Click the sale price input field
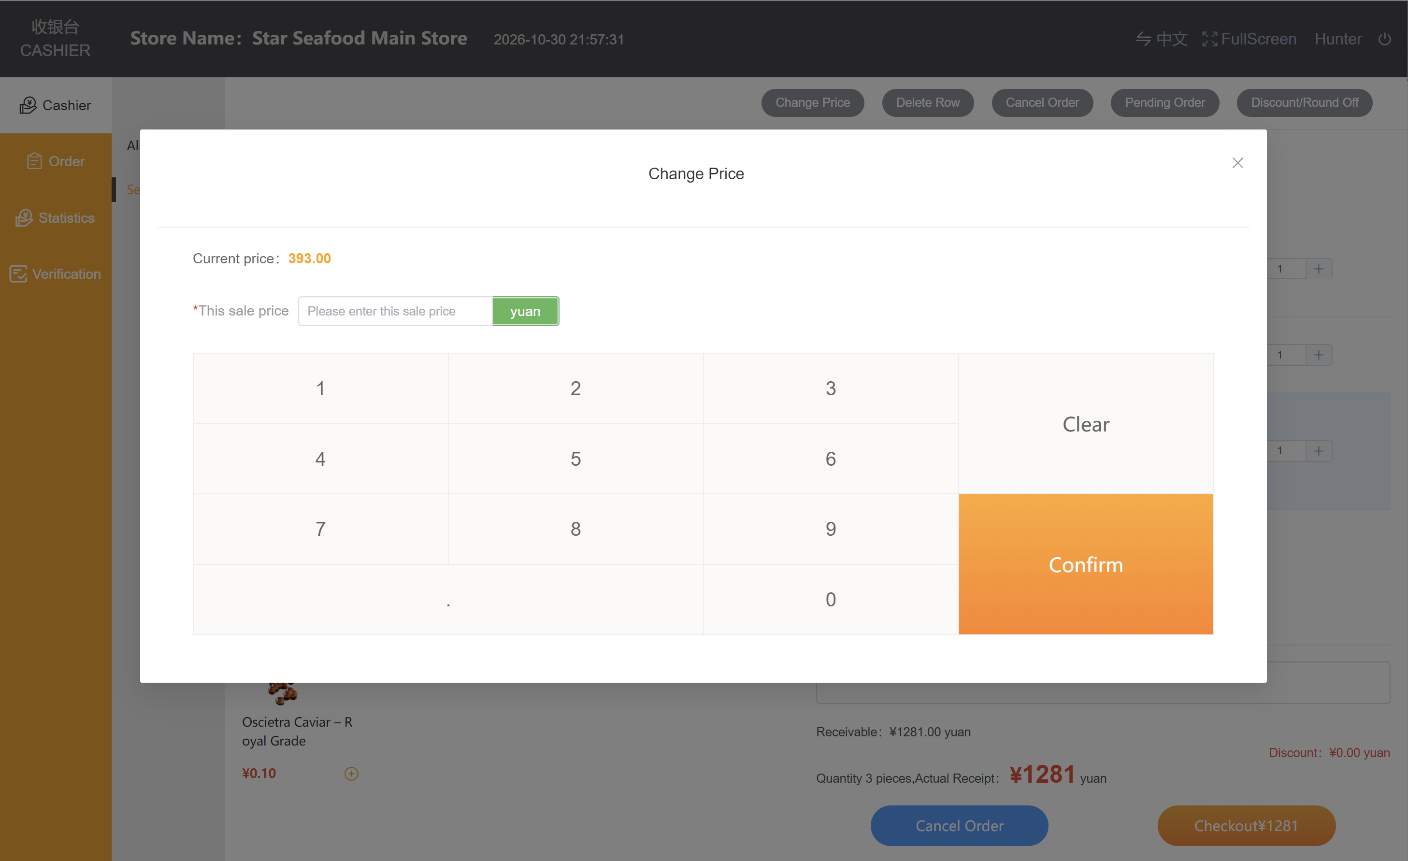 pyautogui.click(x=395, y=311)
